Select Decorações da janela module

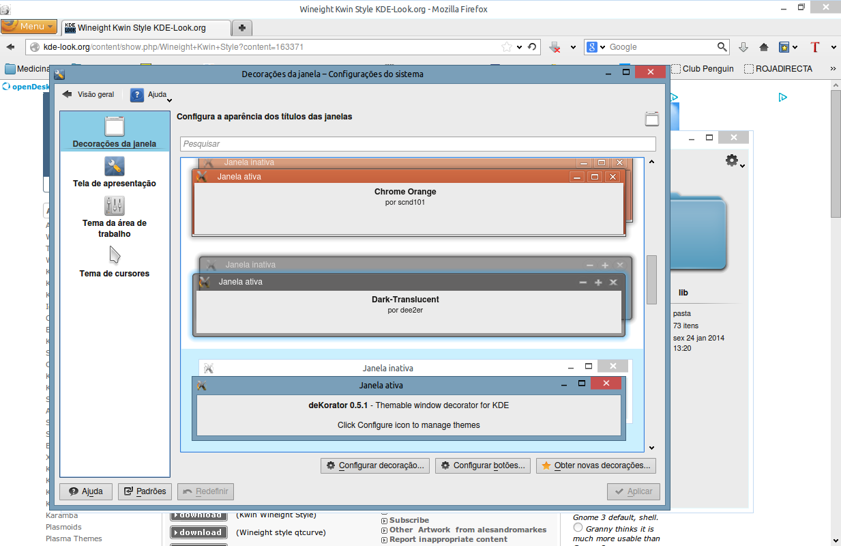(115, 132)
